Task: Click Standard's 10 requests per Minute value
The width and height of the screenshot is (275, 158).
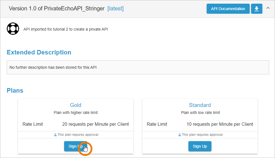Action: click(220, 124)
